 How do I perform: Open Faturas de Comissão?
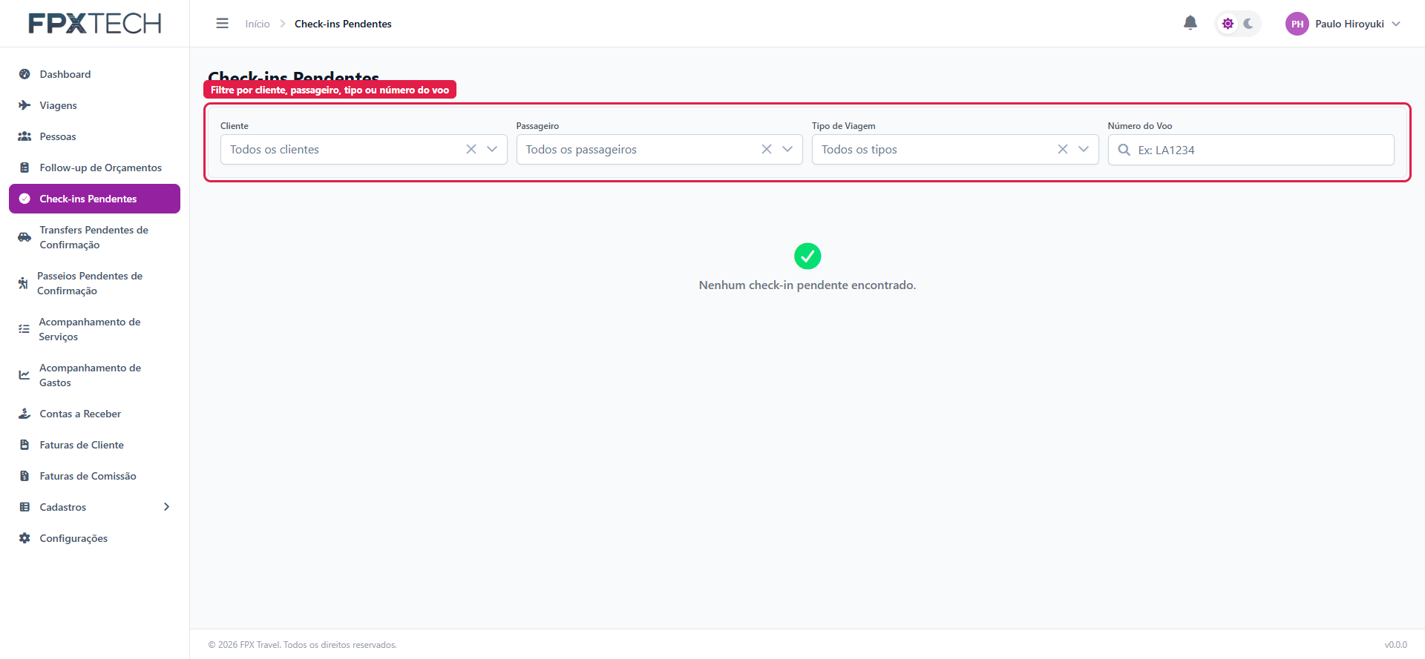[94, 476]
